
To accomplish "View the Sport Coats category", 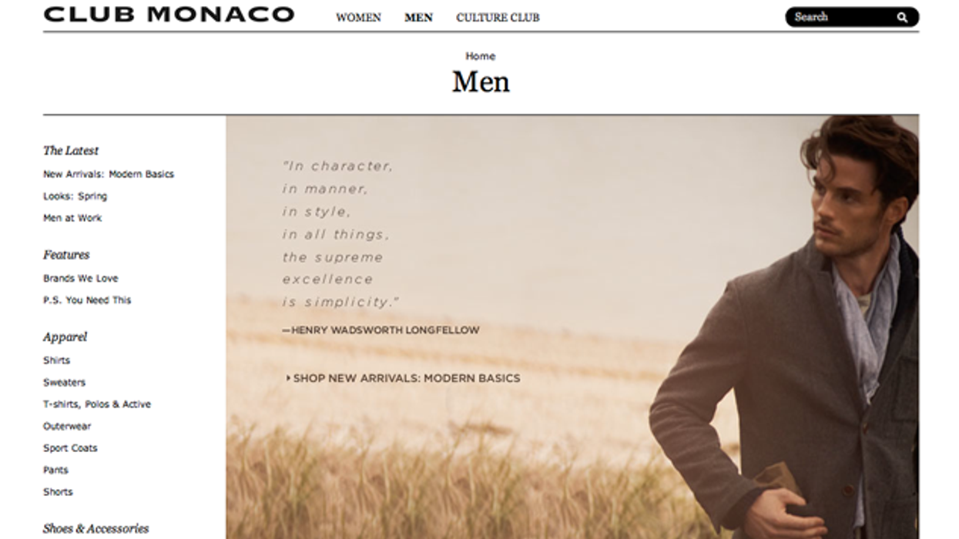I will (70, 448).
